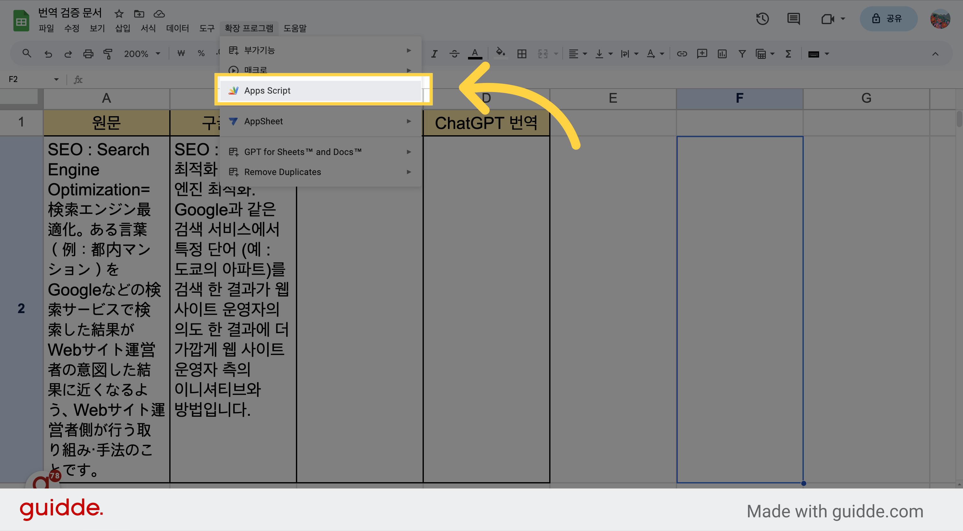963x531 pixels.
Task: Start a meeting with camera icon
Action: point(828,19)
